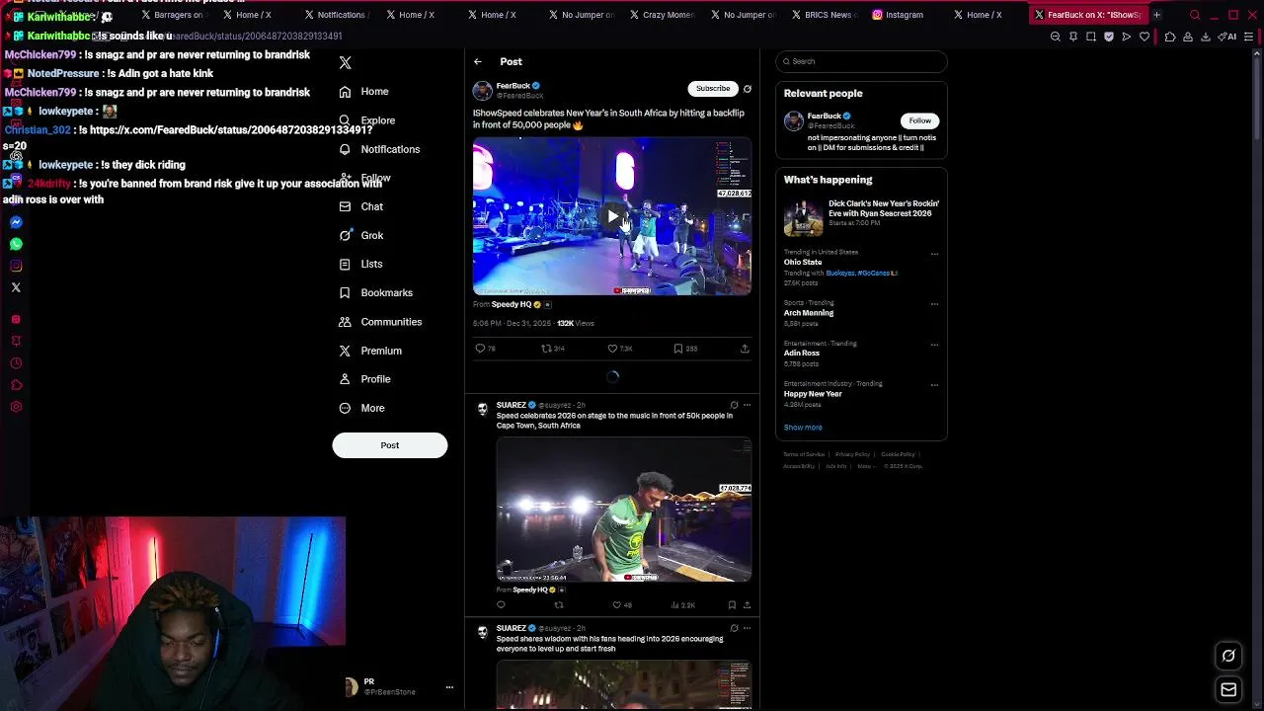1264x711 pixels.
Task: Open the browser zoom magnifier icon
Action: pyautogui.click(x=1056, y=37)
